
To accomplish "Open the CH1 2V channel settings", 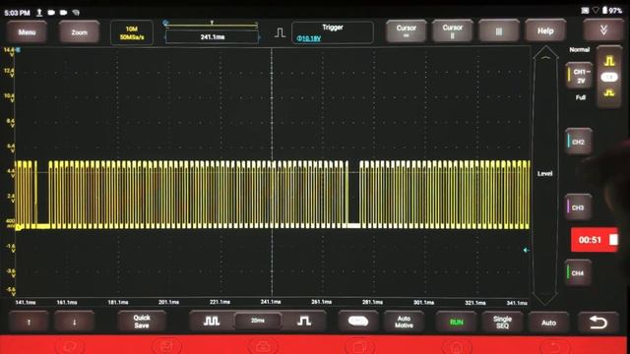I will (580, 76).
